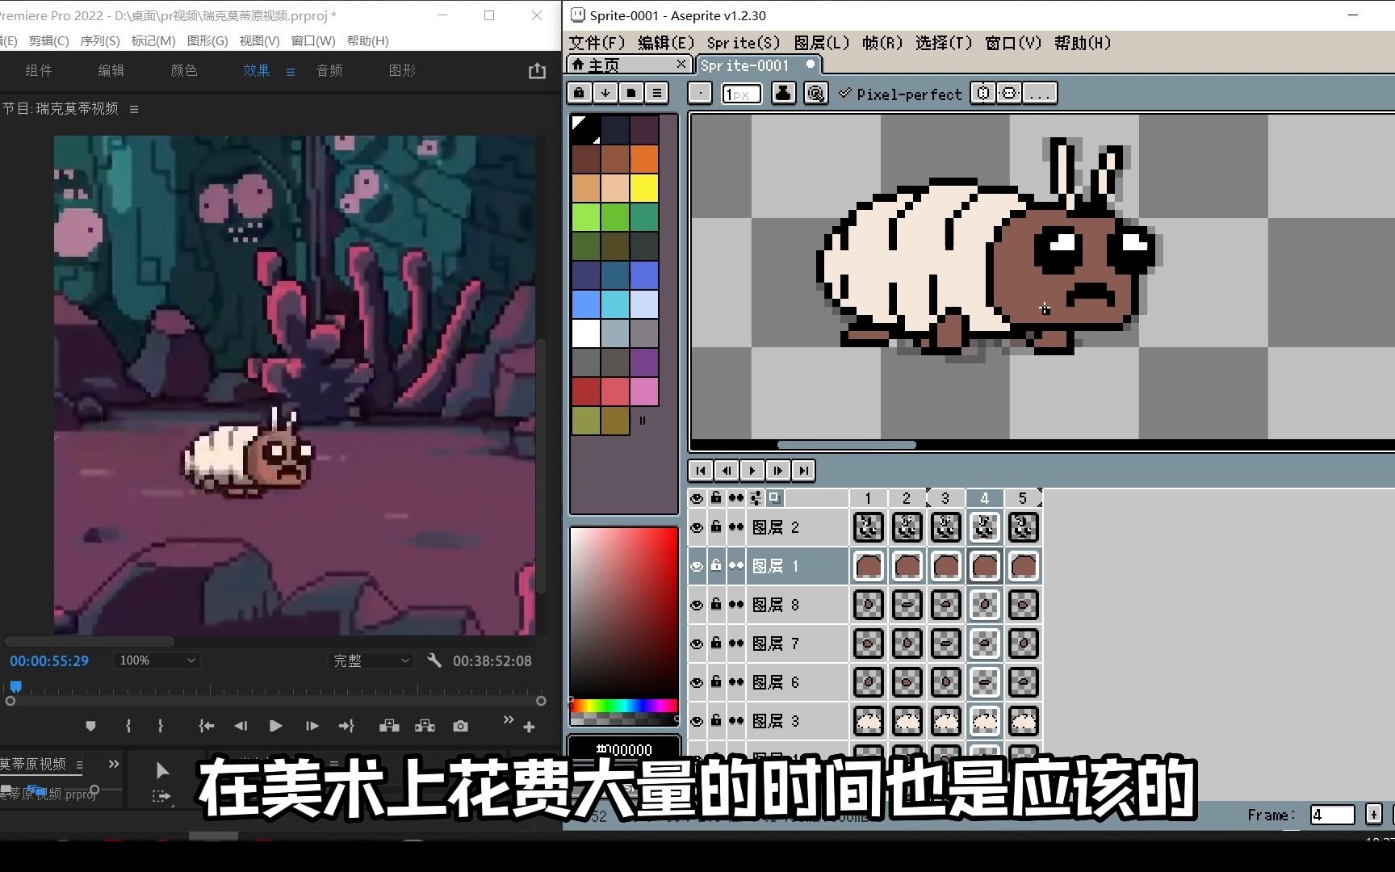Click the Extract button in Premiere monitor
The width and height of the screenshot is (1395, 872).
point(425,726)
